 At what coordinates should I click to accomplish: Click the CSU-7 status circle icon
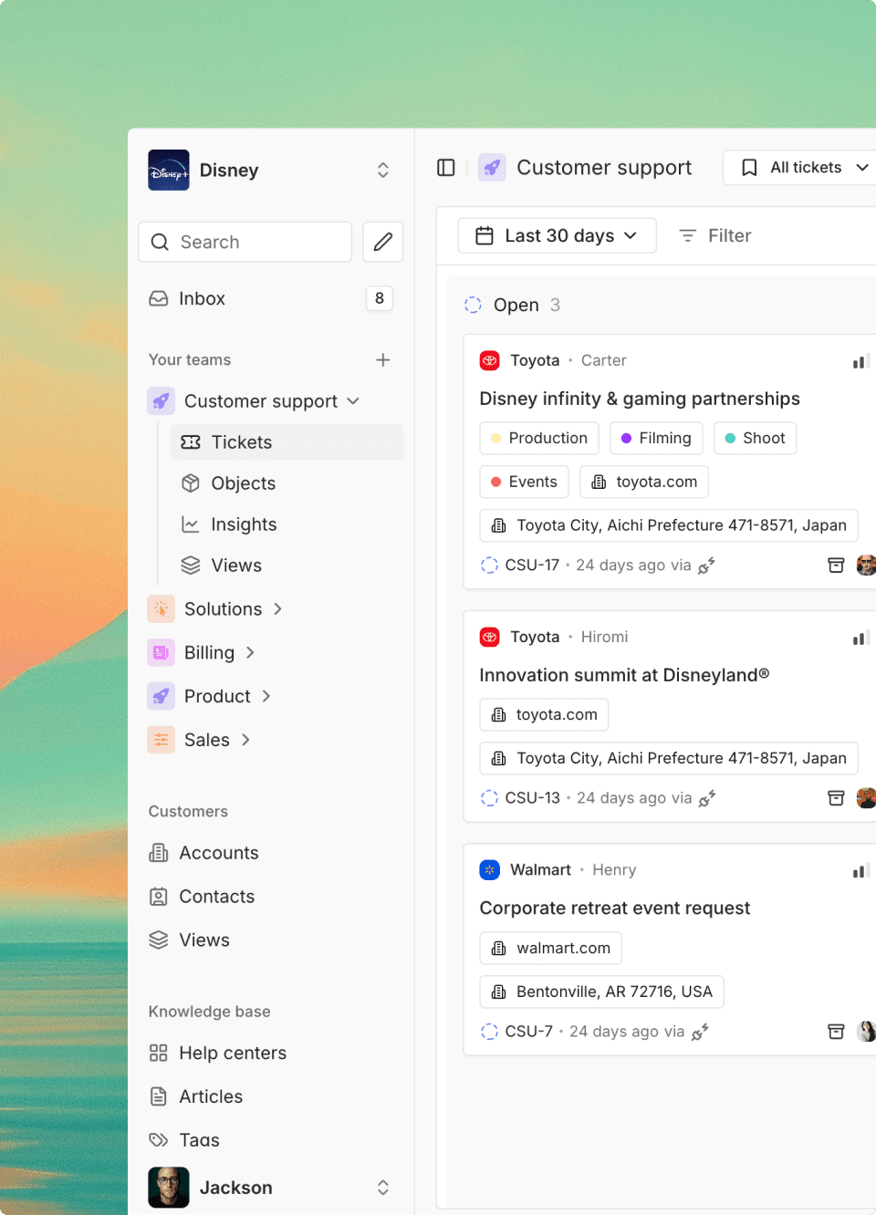[x=490, y=1032]
